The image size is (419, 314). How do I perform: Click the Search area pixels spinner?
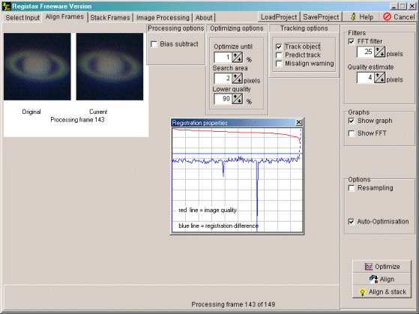pos(238,78)
